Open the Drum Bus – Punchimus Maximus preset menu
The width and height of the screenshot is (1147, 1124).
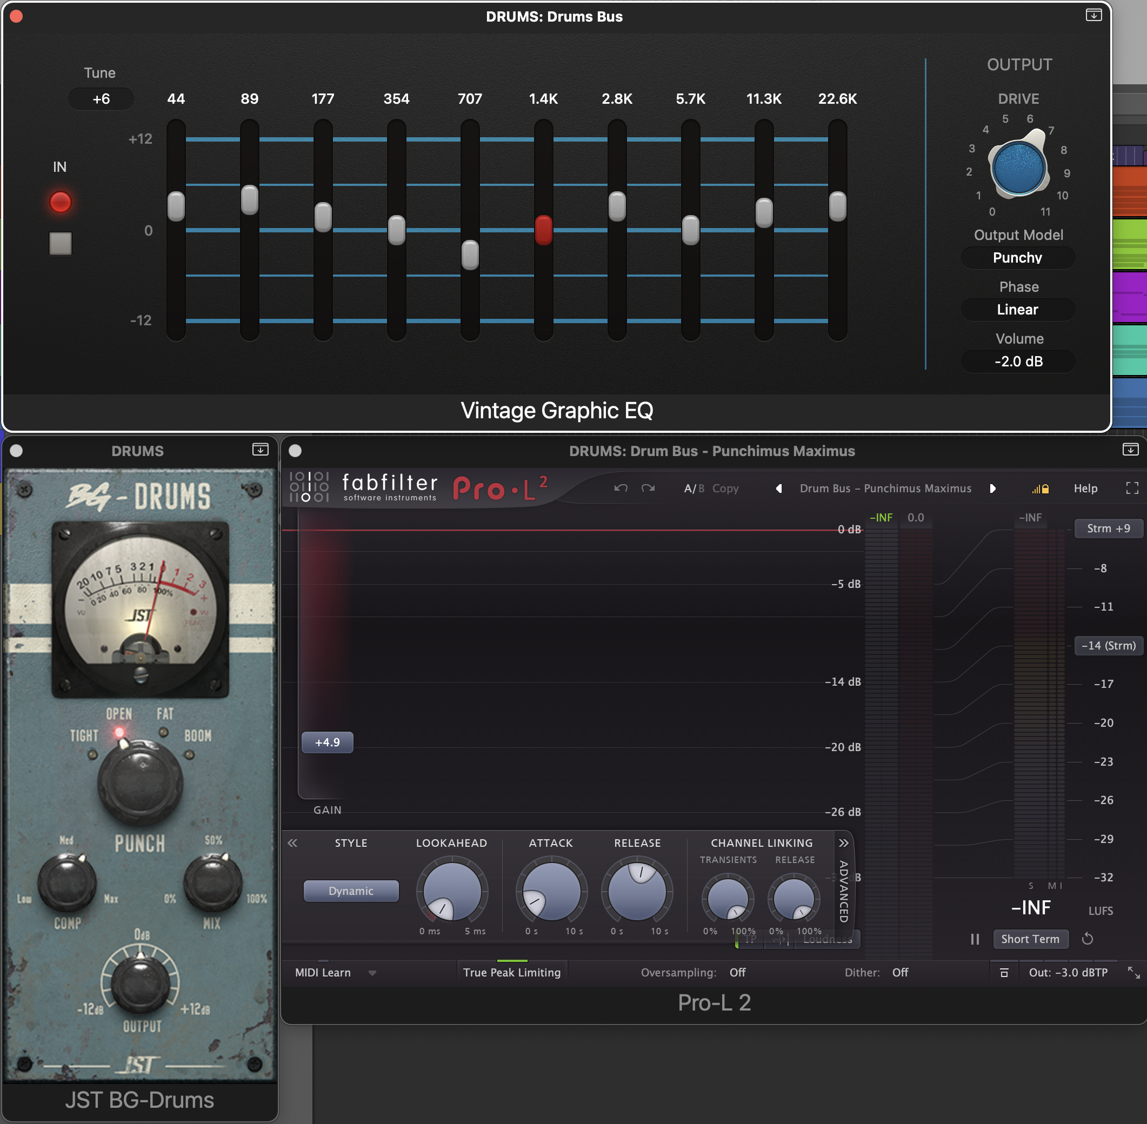(x=885, y=488)
